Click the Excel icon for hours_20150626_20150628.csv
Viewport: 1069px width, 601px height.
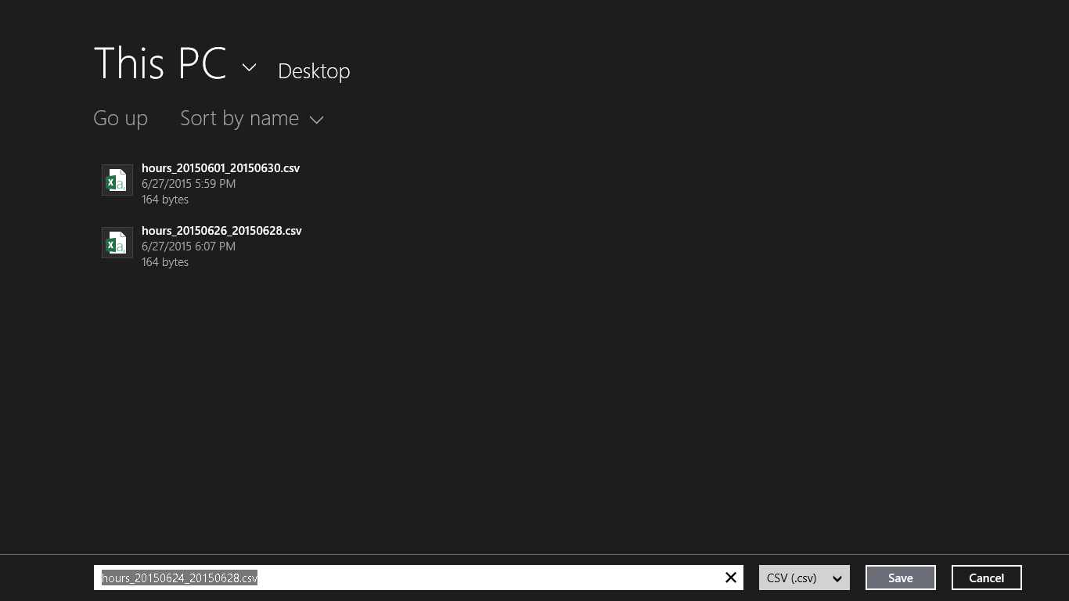click(x=117, y=243)
